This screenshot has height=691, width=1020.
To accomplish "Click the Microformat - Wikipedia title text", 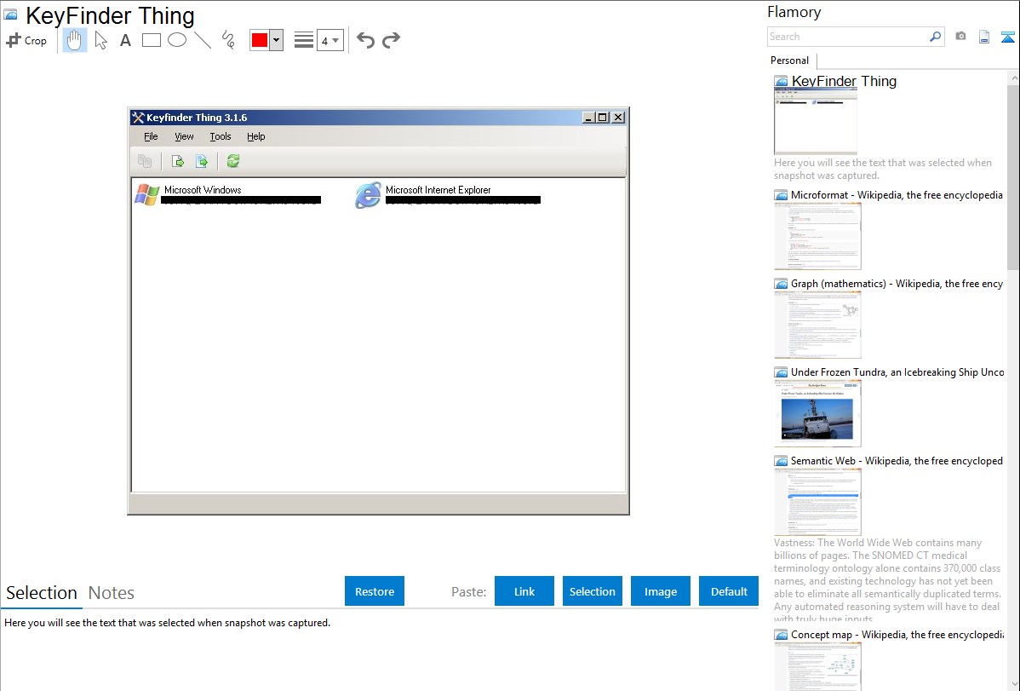I will point(897,195).
